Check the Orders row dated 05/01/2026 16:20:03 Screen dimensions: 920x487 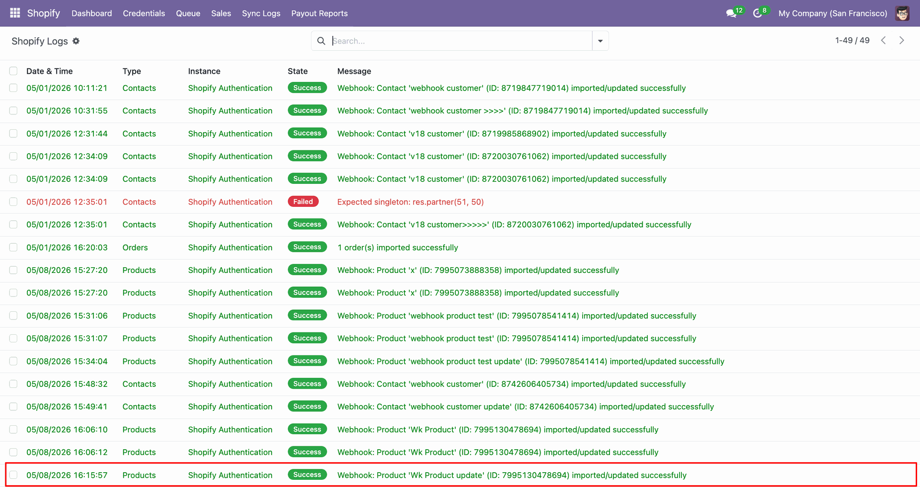coord(13,248)
